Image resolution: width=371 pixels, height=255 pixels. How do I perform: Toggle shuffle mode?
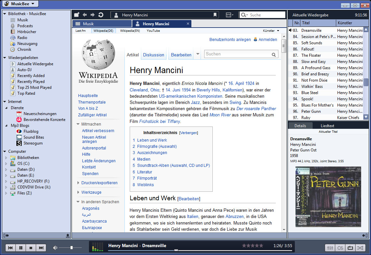point(360,248)
